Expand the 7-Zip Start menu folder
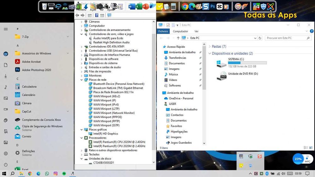 [68, 37]
